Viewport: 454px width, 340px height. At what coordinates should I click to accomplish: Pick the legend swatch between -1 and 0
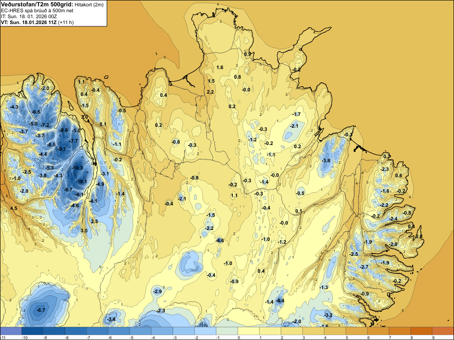(x=227, y=331)
